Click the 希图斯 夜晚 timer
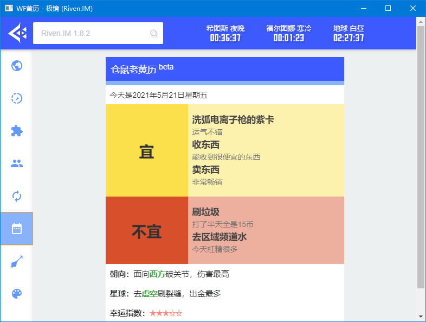This screenshot has width=426, height=322. (x=225, y=33)
